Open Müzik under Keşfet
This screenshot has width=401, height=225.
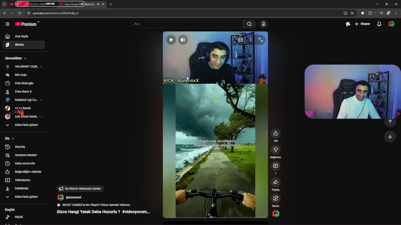[x=24, y=217]
